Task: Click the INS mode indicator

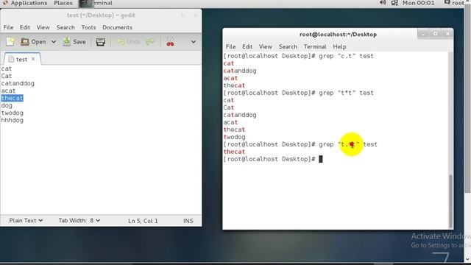Action: pos(188,221)
